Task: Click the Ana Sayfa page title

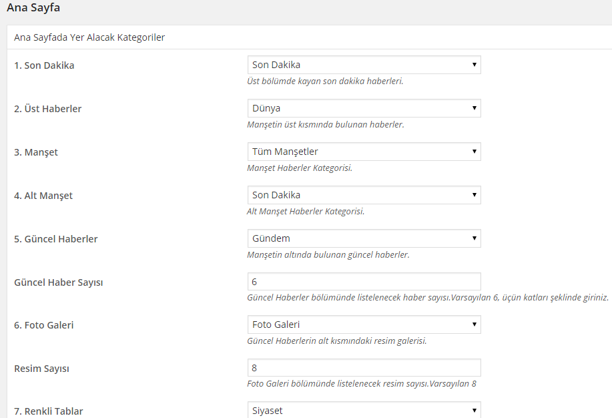Action: point(33,8)
